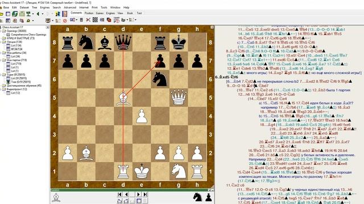Click the white bishop on d5
This screenshot has width=364, height=204.
(x=123, y=98)
